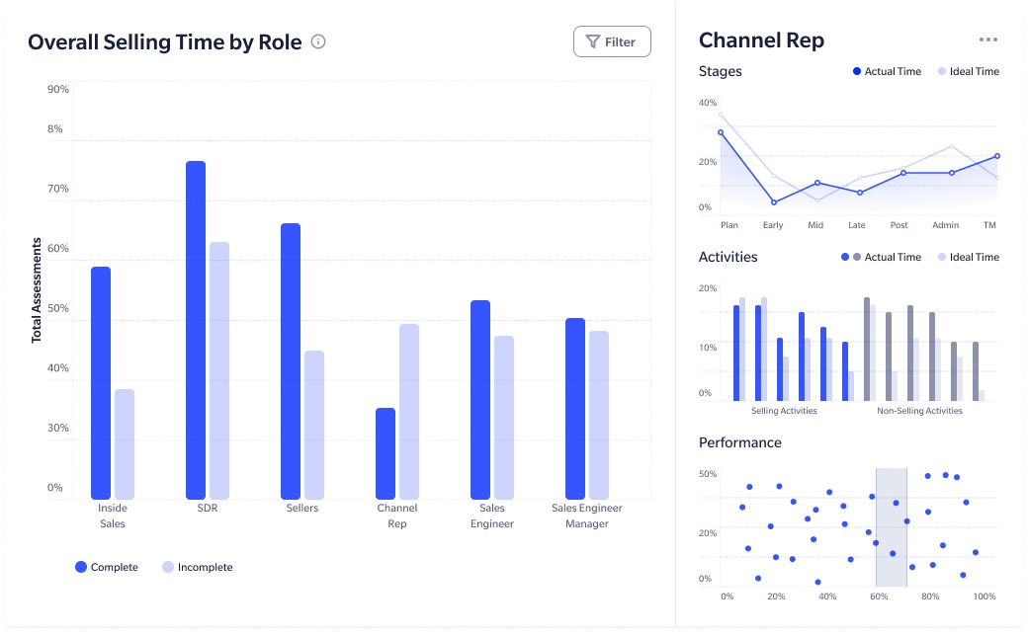Open the Filter button
Image resolution: width=1028 pixels, height=636 pixels.
pyautogui.click(x=612, y=41)
